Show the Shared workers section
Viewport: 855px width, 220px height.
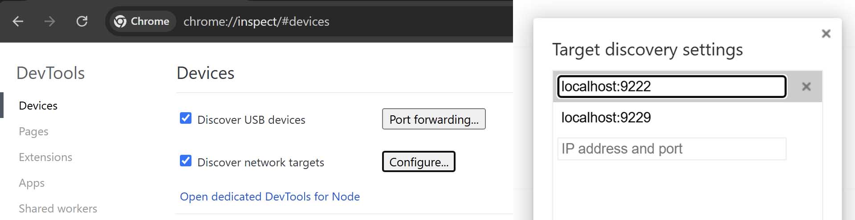click(x=58, y=208)
